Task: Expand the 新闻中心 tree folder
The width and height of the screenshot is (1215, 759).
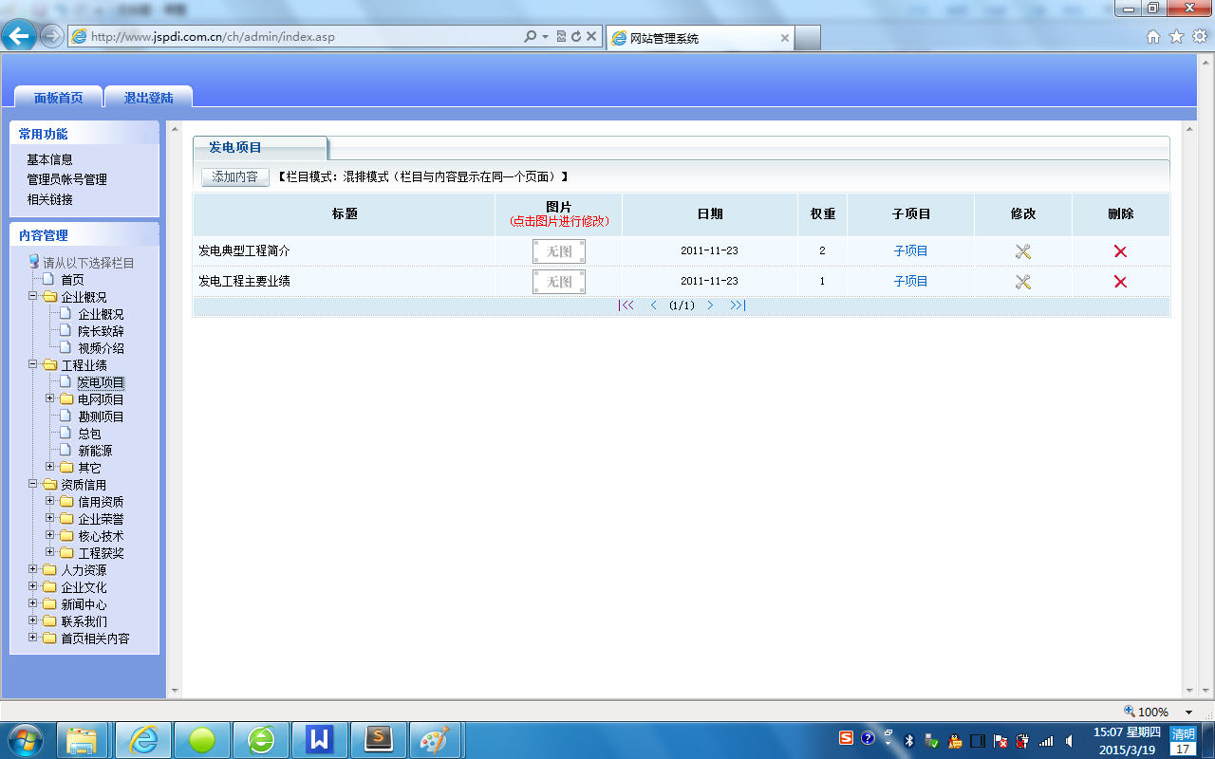Action: pos(33,603)
